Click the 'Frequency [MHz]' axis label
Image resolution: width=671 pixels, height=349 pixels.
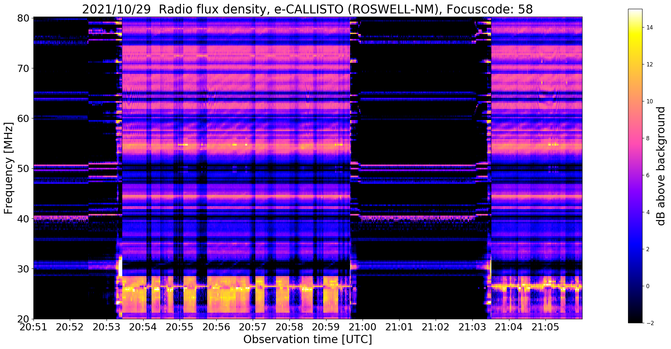coord(9,168)
